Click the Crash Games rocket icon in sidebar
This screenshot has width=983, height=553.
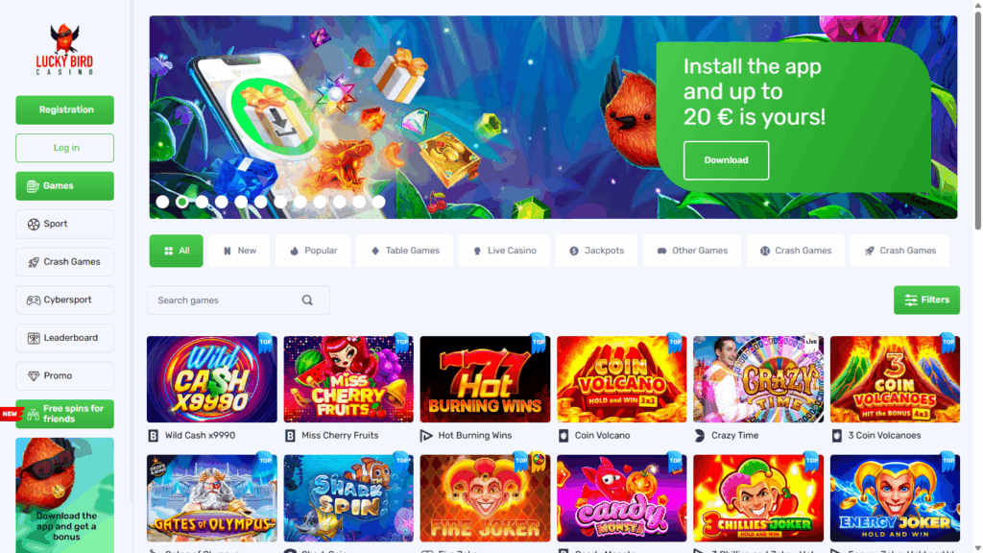[x=34, y=262]
